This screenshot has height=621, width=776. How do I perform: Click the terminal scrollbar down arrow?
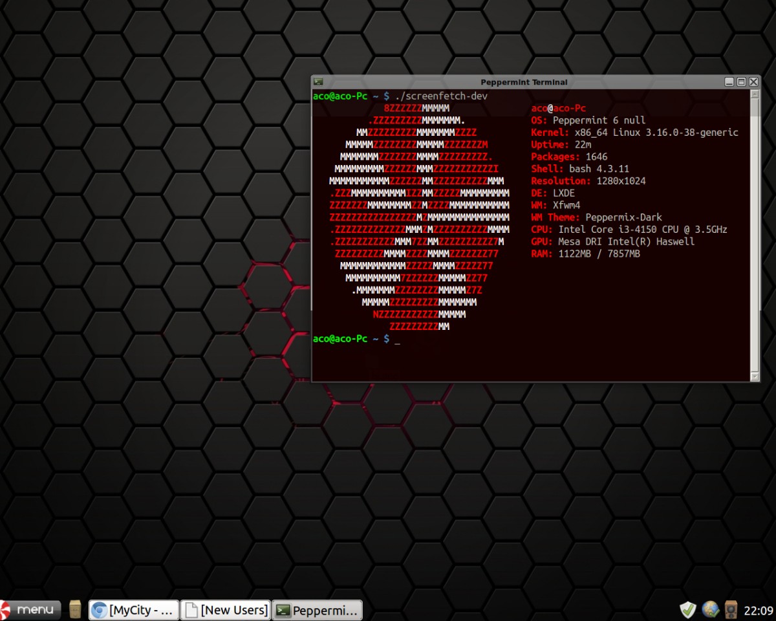755,375
